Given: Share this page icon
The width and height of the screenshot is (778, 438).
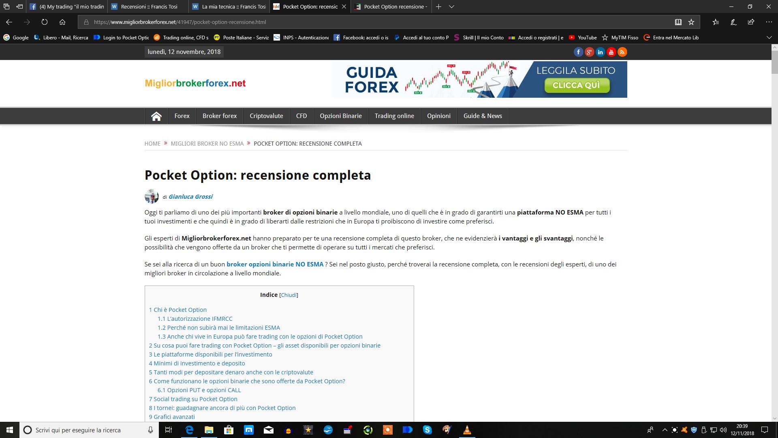Looking at the screenshot, I should point(751,22).
